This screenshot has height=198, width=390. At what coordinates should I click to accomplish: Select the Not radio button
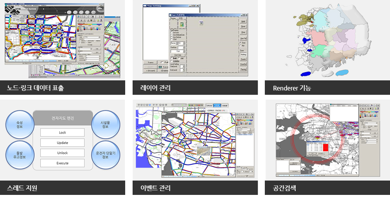click(241, 45)
